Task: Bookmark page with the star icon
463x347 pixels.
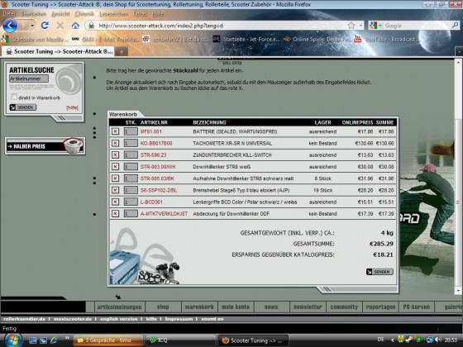Action: (351, 26)
